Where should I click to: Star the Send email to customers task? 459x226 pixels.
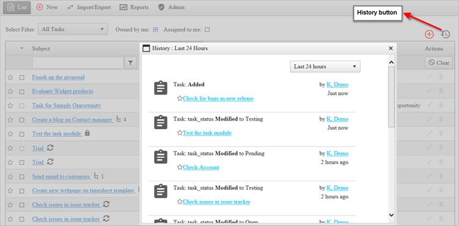tap(10, 176)
